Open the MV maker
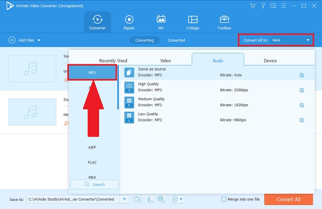Viewport: 322px width, 209px height. 161,22
